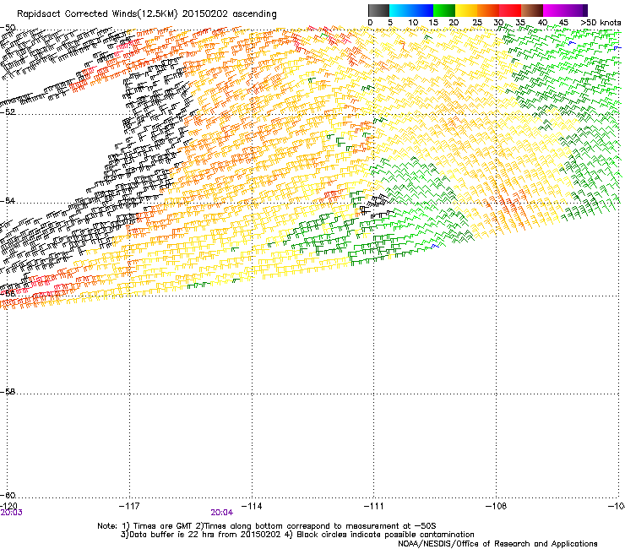This screenshot has height=549, width=625.
Task: Click the legend tick label '25'
Action: click(x=477, y=23)
